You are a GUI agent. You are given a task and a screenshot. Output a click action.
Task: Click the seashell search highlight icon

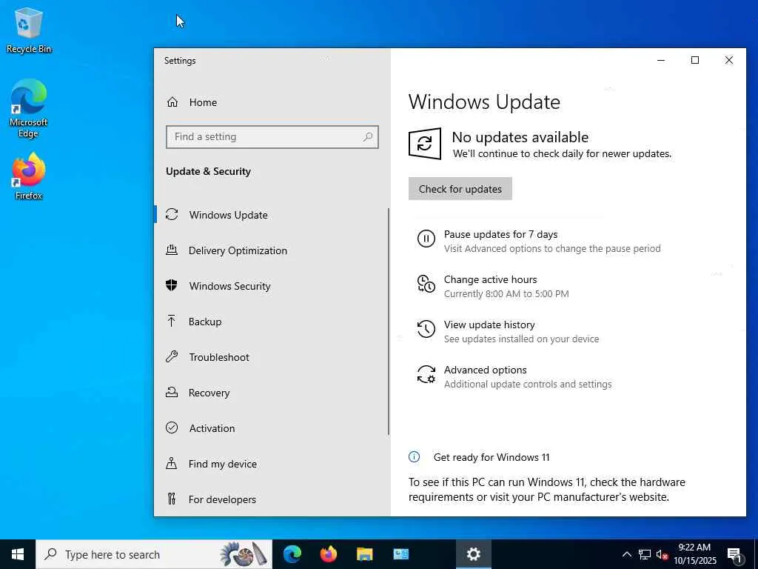(243, 554)
